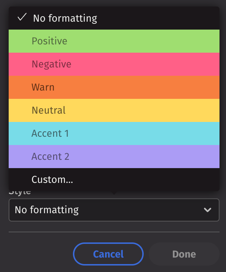Select the No formatting menu option
Screen dimensions: 226x272
(x=65, y=18)
